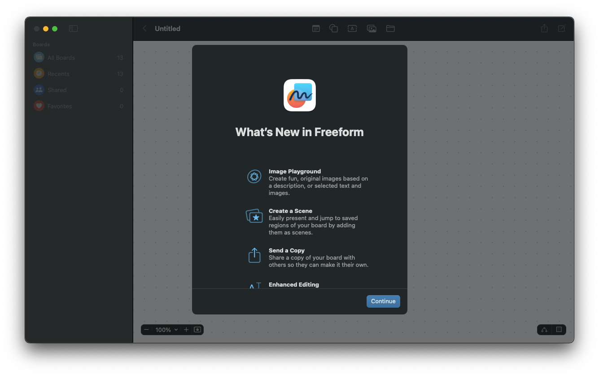Zoom out with the minus button
This screenshot has width=599, height=376.
[146, 330]
